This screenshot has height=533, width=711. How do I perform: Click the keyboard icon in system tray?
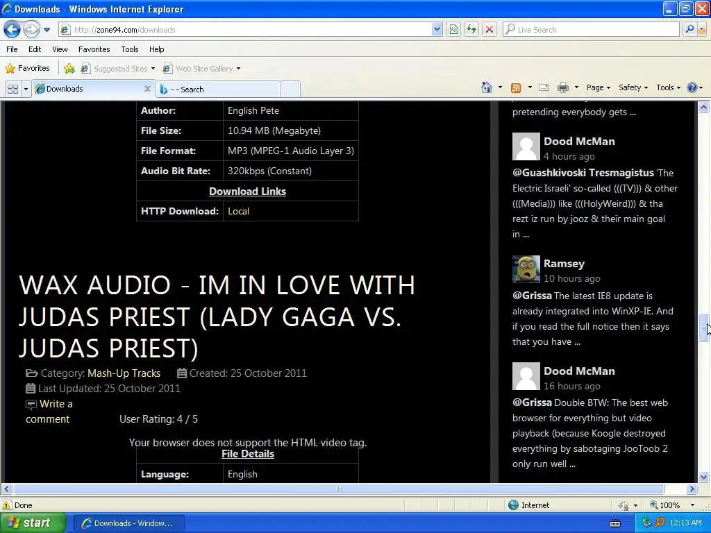pyautogui.click(x=615, y=523)
